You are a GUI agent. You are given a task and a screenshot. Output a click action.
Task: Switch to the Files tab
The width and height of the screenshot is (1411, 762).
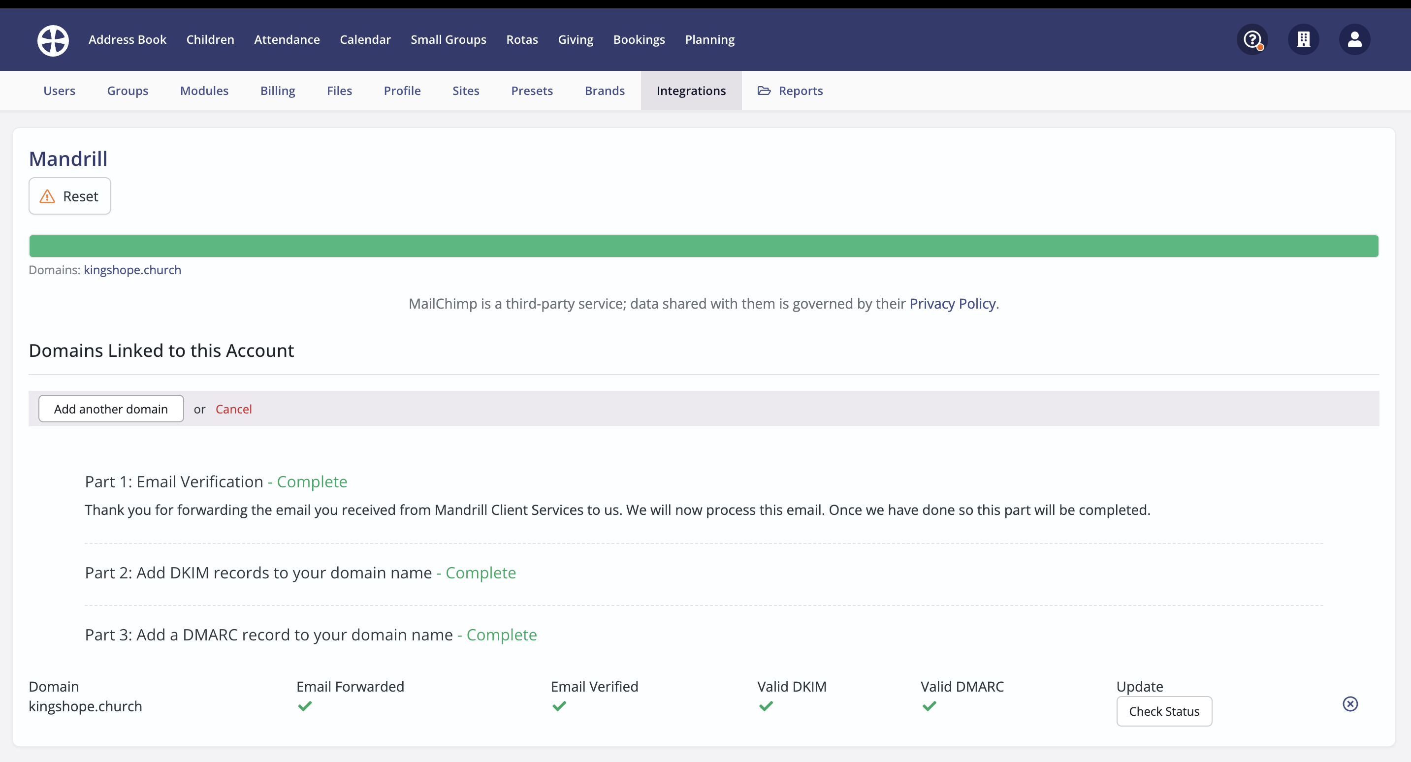pos(339,91)
